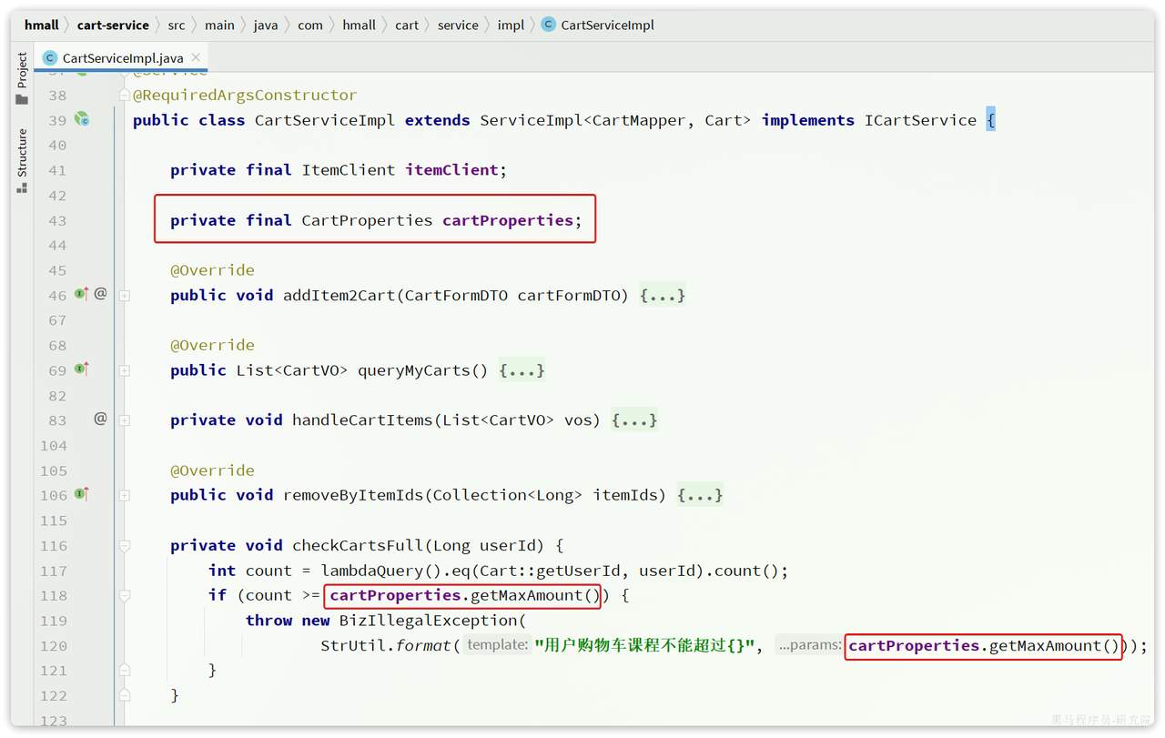The height and width of the screenshot is (738, 1165).
Task: Expand the folded handleCartItems method in gutter
Action: click(125, 420)
